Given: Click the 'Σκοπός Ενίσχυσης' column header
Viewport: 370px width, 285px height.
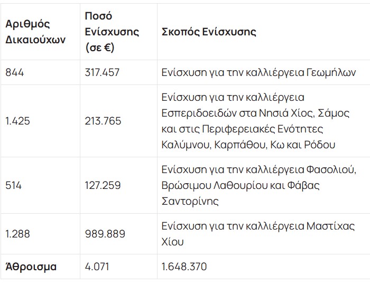Looking at the screenshot, I should 208,32.
